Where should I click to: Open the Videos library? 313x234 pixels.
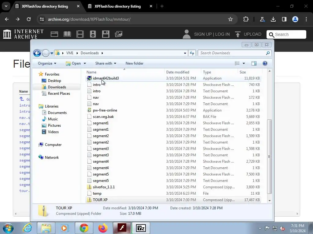pyautogui.click(x=53, y=132)
